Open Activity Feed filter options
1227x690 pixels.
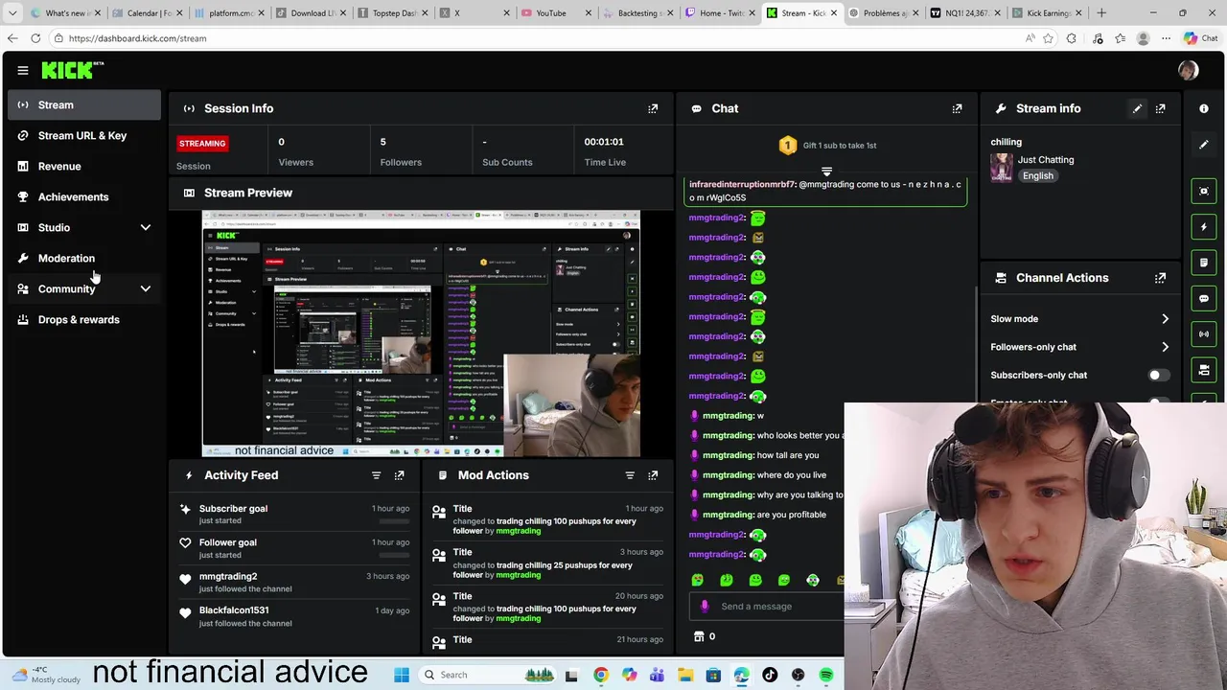[376, 475]
